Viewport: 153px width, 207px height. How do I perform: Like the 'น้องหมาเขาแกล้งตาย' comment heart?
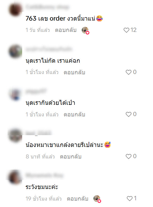click(x=128, y=156)
